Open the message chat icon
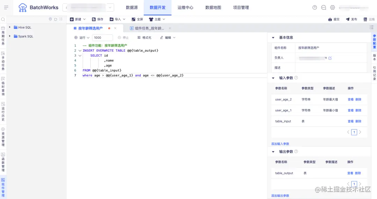This screenshot has width=377, height=199. click(x=323, y=7)
